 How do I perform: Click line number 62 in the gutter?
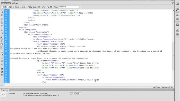click(6, 80)
